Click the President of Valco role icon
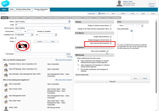Screen dimensions: 159x111 pos(6,65)
